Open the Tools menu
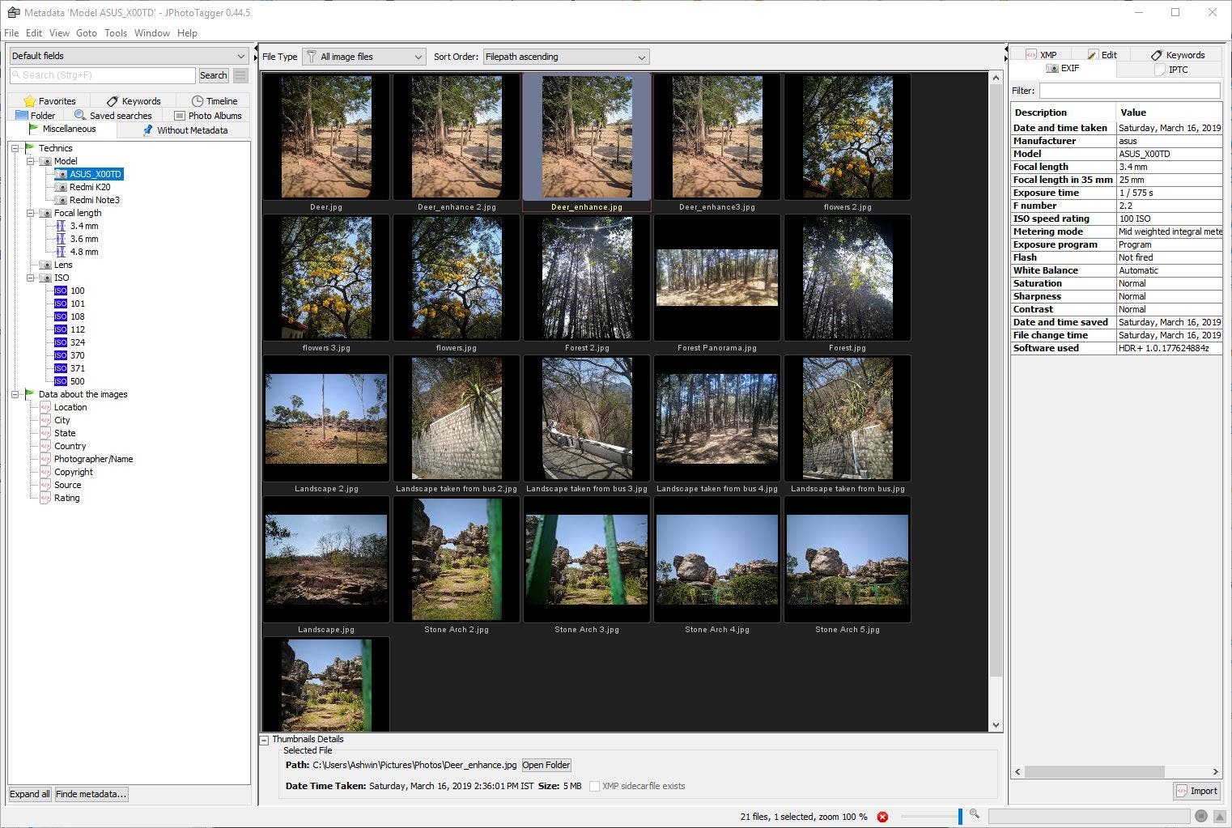 point(116,33)
